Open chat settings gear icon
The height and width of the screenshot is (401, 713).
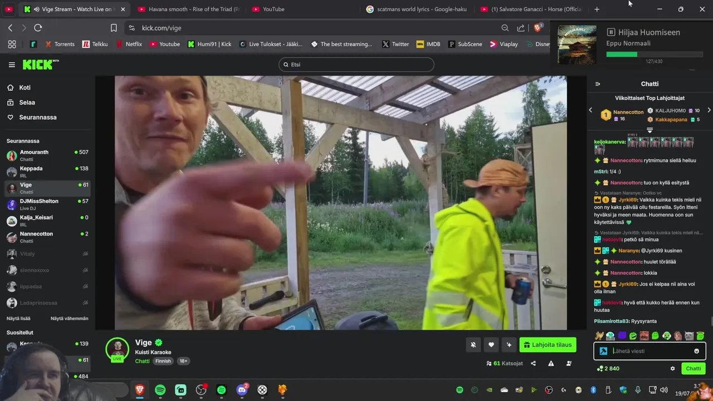click(x=672, y=369)
